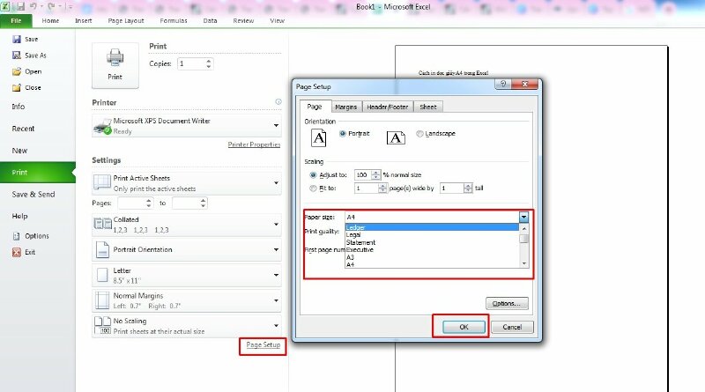Choose A3 in paper size list
The image size is (705, 392).
pyautogui.click(x=432, y=257)
